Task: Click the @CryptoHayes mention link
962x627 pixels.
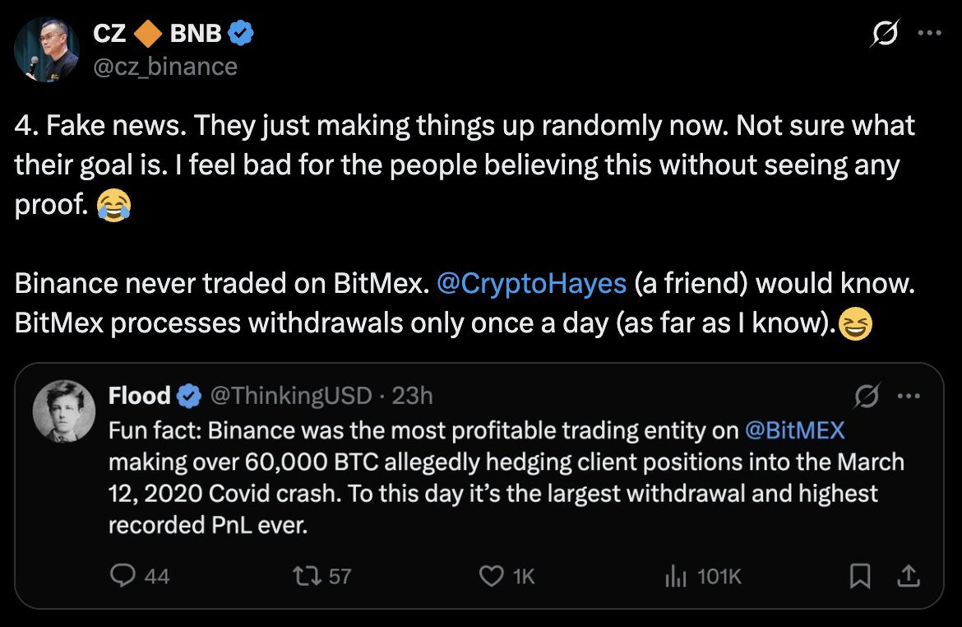Action: [x=531, y=284]
